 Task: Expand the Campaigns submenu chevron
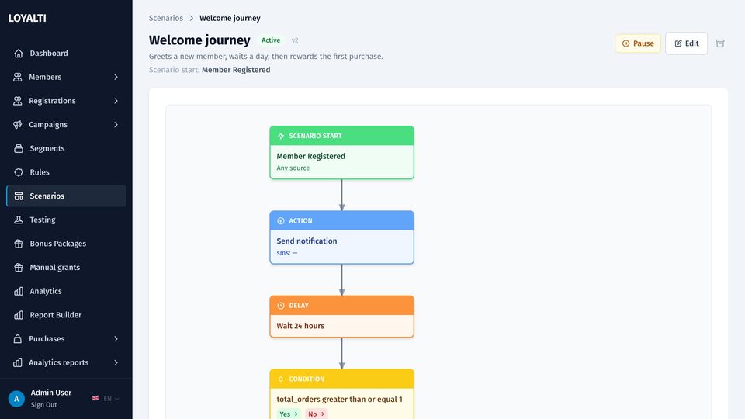tap(116, 124)
